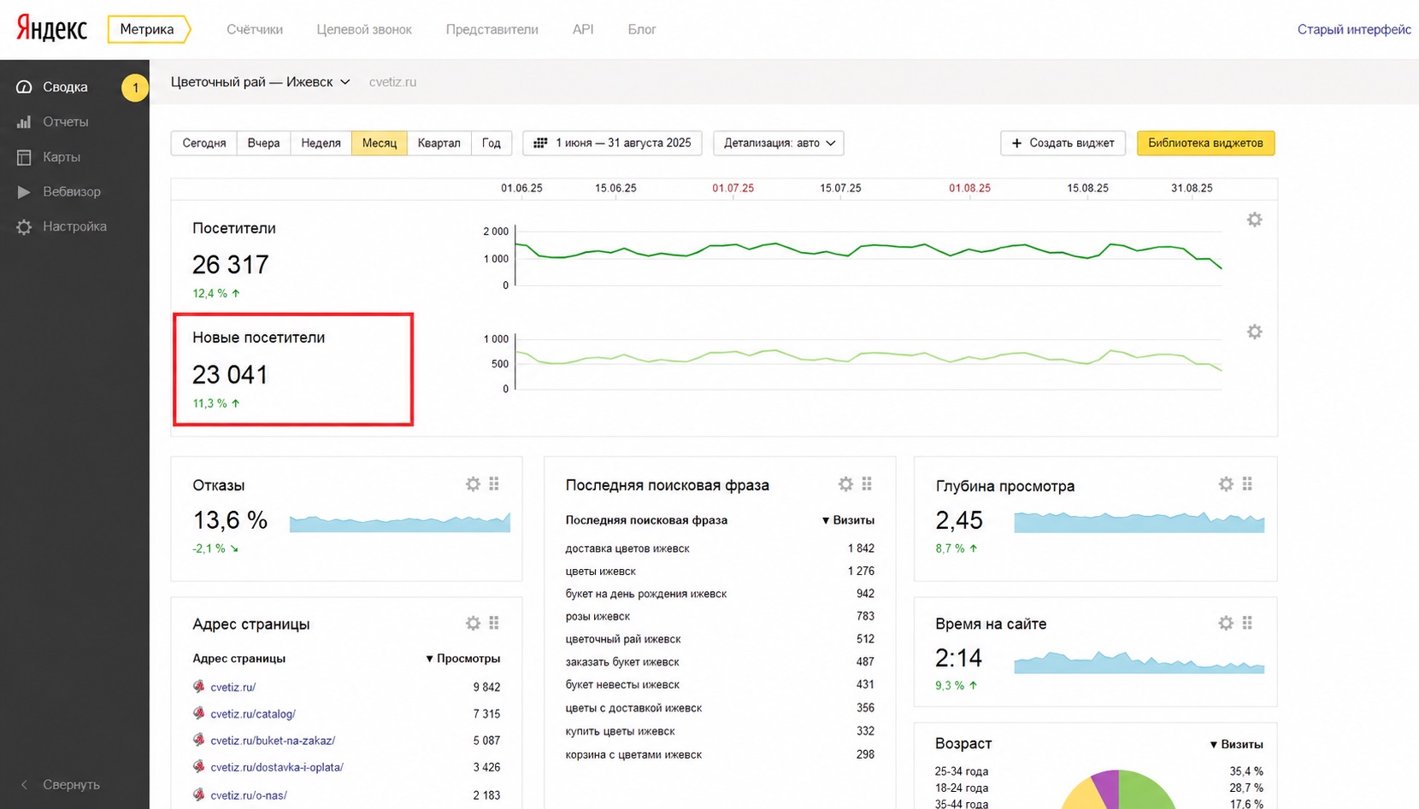This screenshot has height=809, width=1419.
Task: Click the favicon beside cvetiz.ru/o-nas/
Action: [x=199, y=794]
